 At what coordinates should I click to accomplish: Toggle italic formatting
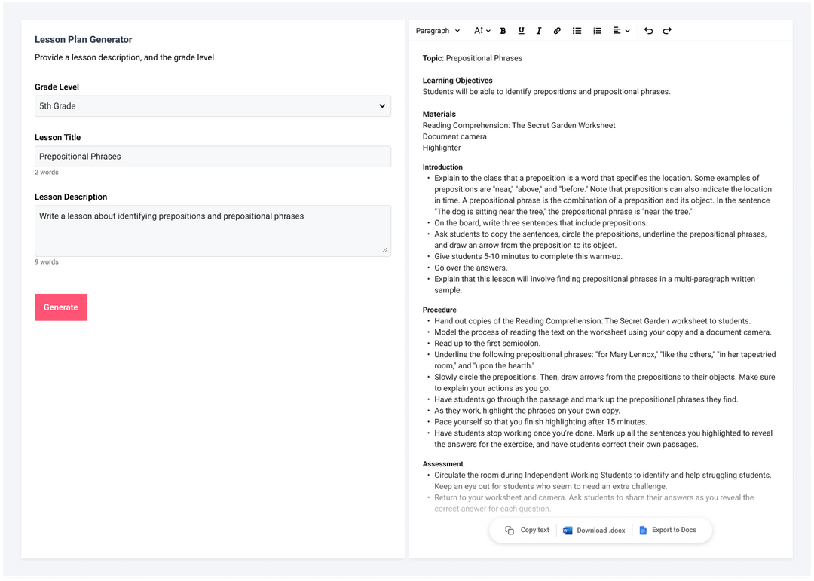pos(539,30)
